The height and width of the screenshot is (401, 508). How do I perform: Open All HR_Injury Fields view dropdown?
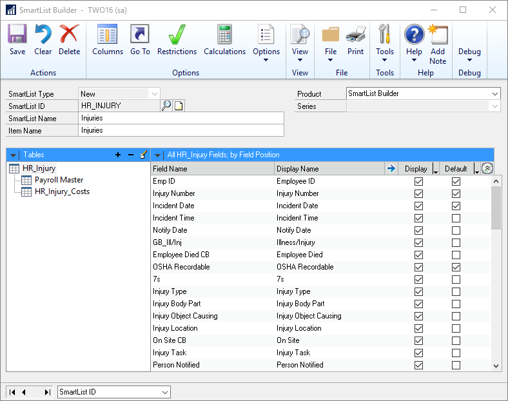157,155
